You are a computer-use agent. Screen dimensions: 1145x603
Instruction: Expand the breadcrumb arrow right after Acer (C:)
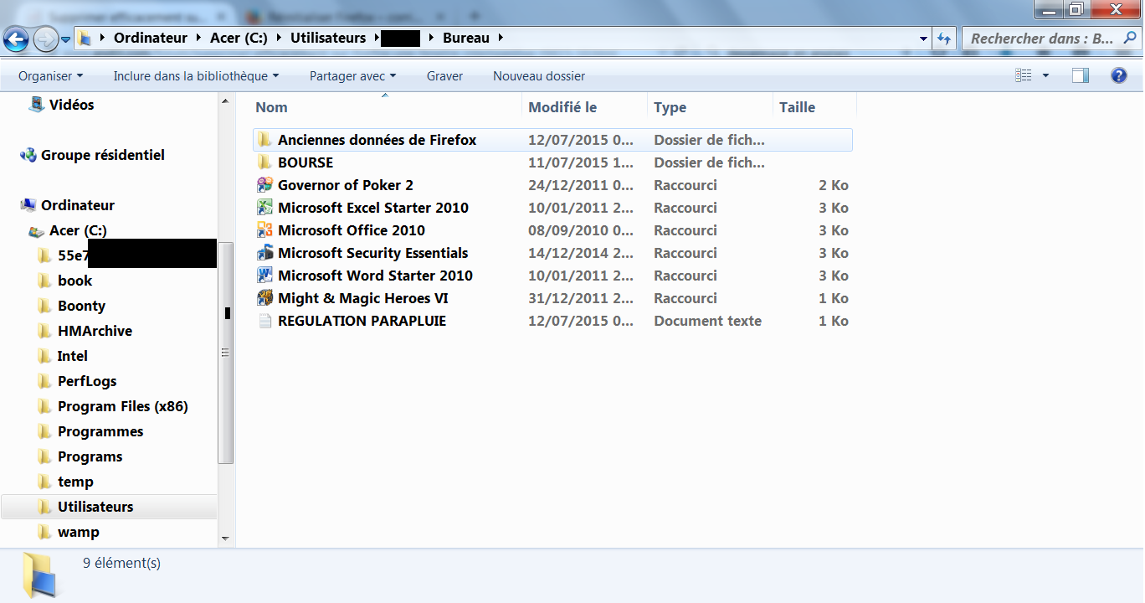pyautogui.click(x=279, y=38)
